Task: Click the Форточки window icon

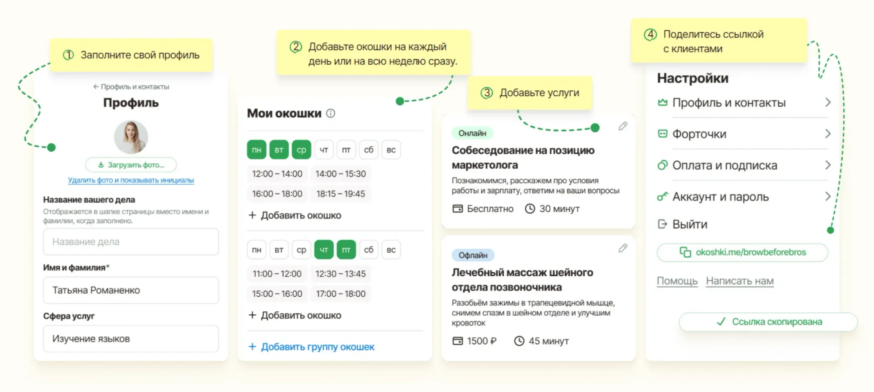Action: point(662,134)
